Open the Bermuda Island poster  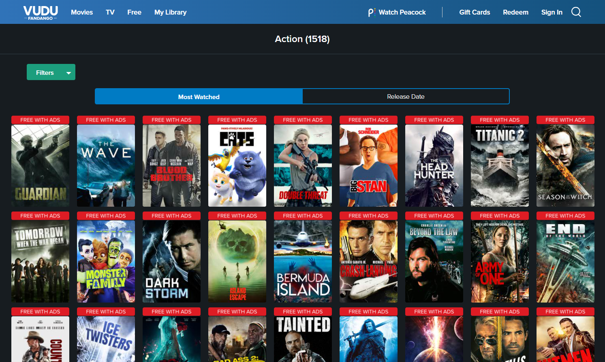coord(303,261)
